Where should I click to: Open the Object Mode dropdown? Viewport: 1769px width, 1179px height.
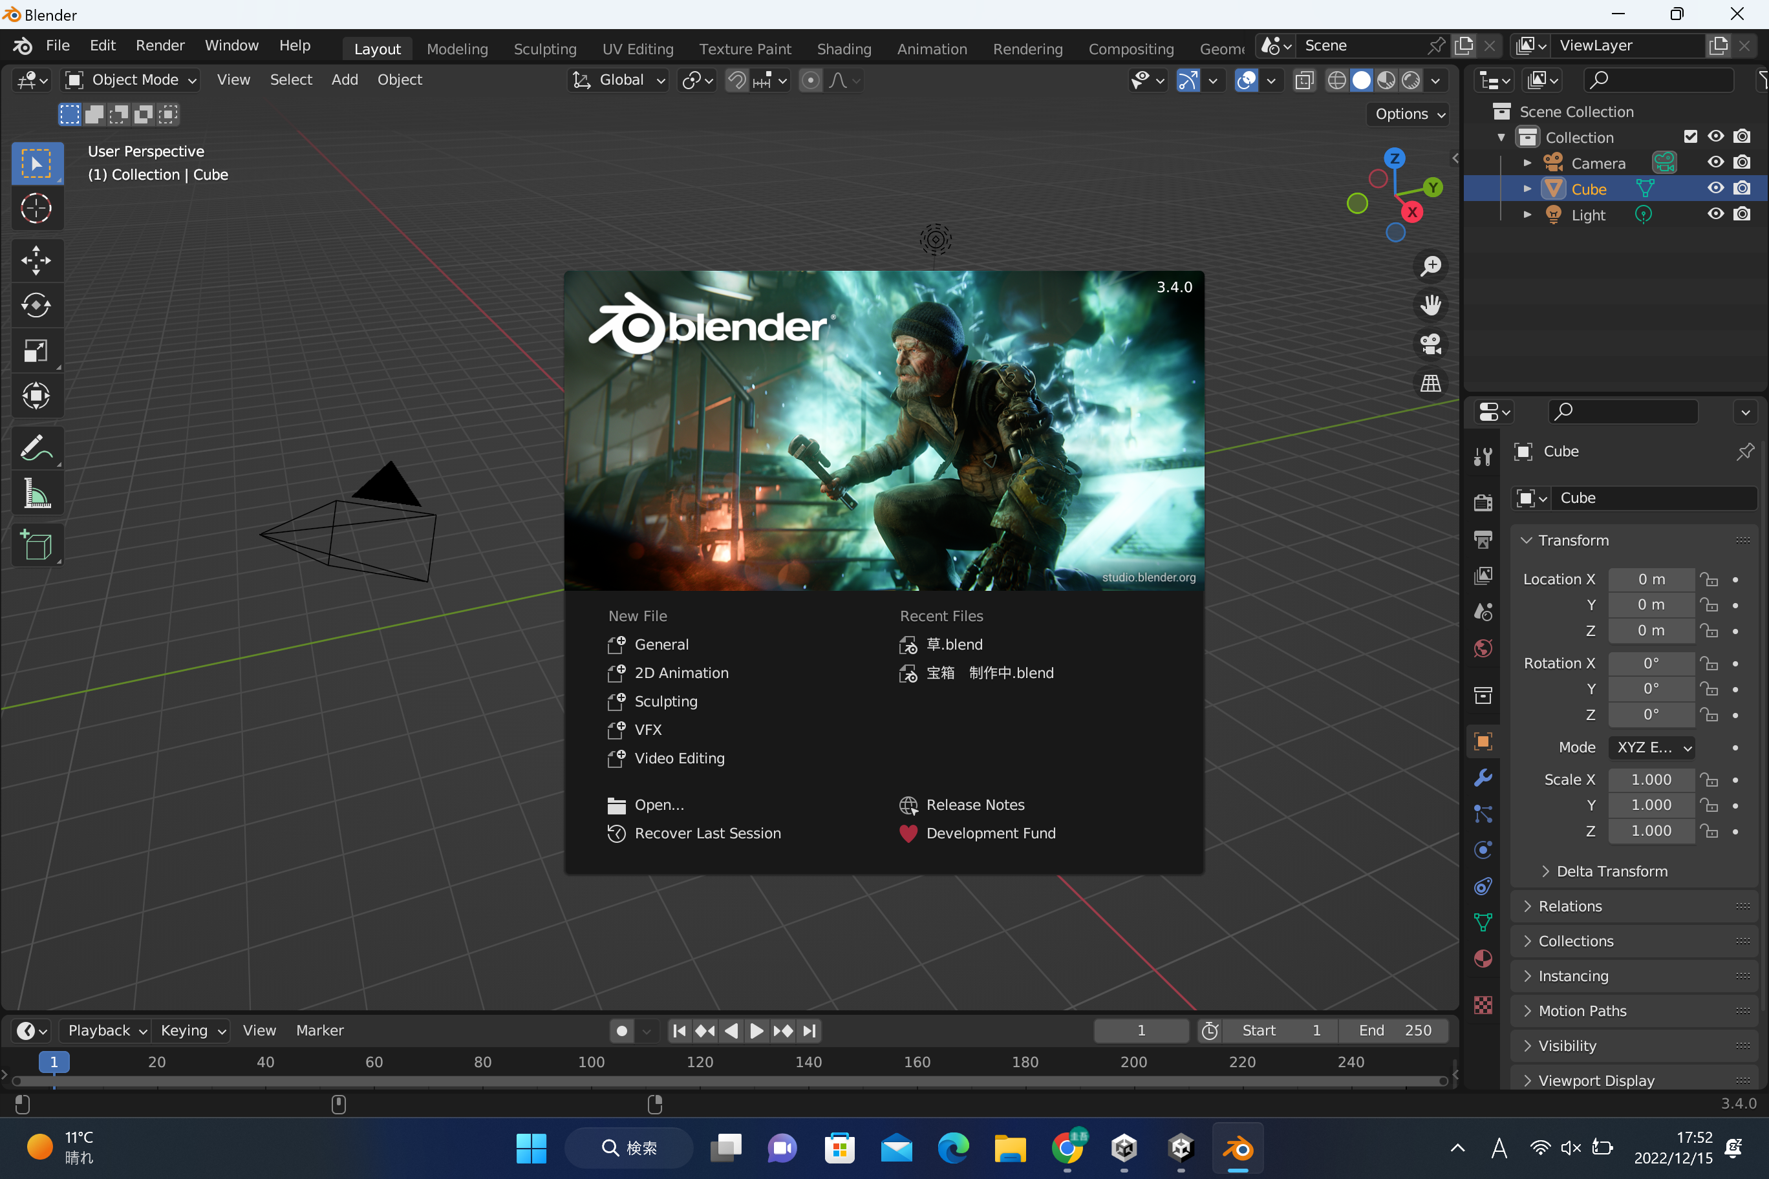pyautogui.click(x=131, y=80)
